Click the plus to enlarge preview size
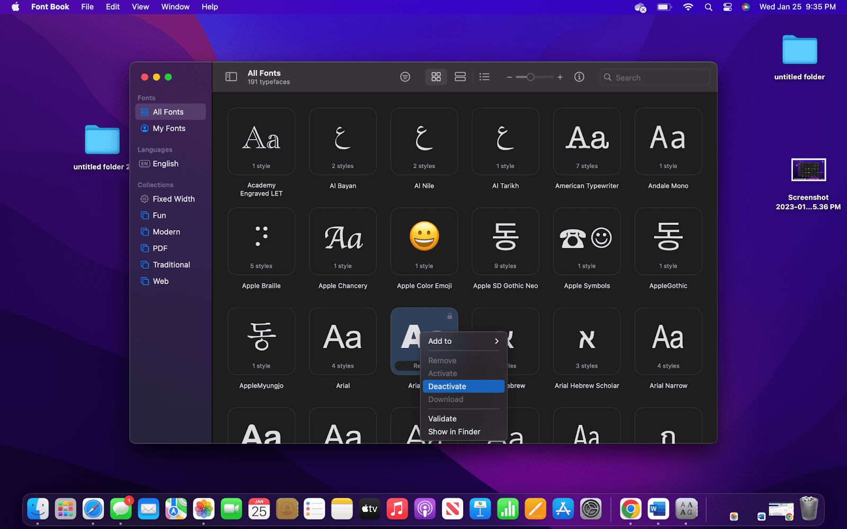The image size is (847, 529). [x=560, y=77]
